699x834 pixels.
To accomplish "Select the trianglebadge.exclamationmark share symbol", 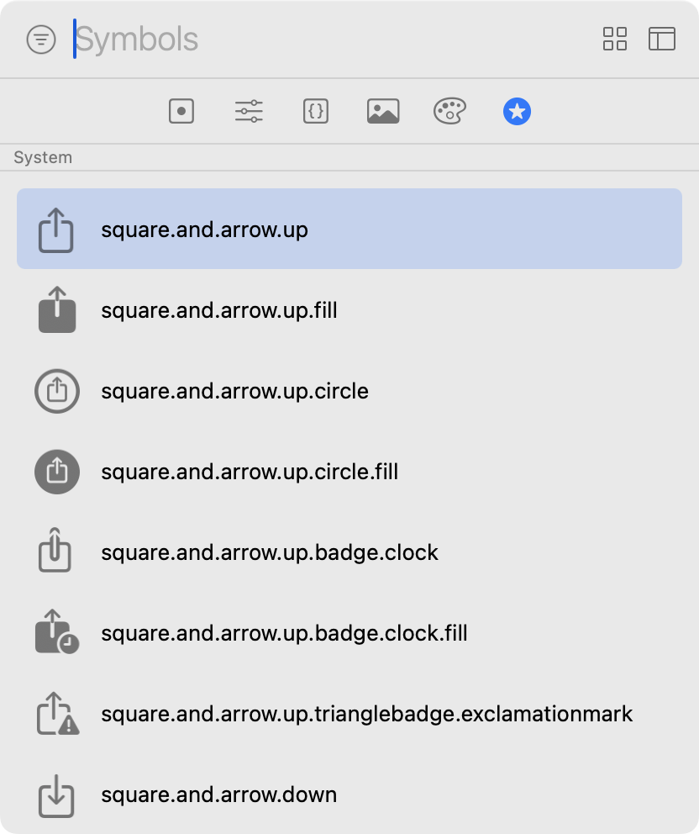I will click(x=349, y=714).
